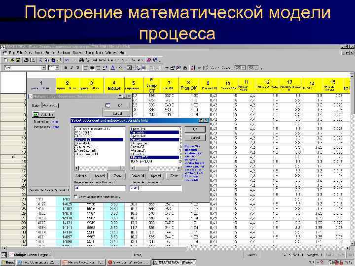Open the File menu
Viewport: 355px width, 266px height.
(12, 53)
